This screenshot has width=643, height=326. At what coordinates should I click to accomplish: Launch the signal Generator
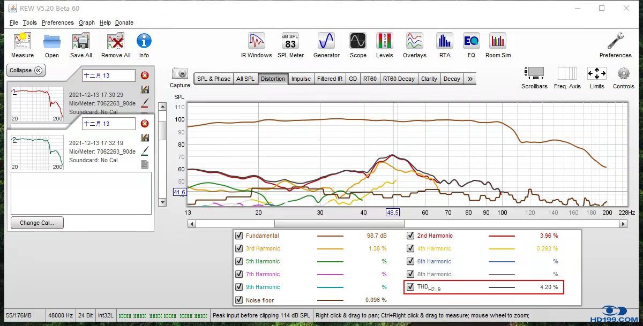326,42
